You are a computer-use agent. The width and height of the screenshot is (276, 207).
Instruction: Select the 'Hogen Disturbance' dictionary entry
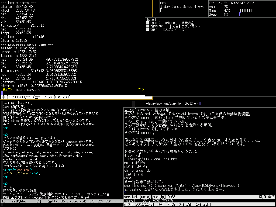(170, 23)
